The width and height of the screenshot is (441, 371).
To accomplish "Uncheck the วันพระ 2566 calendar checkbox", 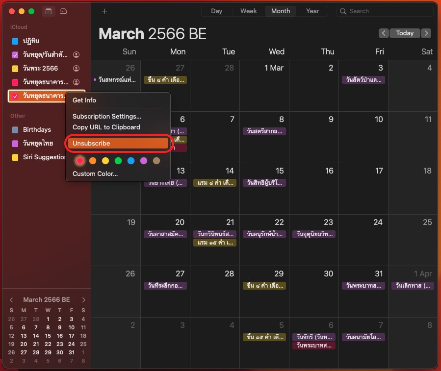I will click(15, 69).
